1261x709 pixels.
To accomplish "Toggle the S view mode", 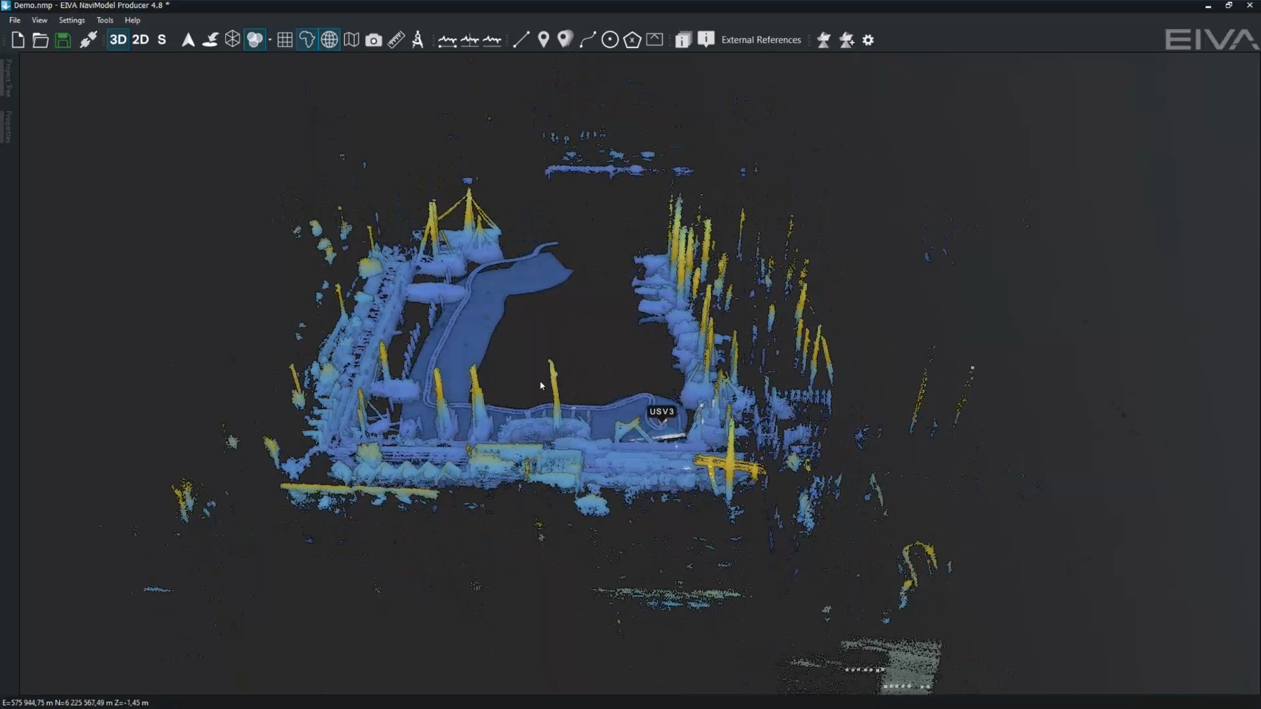I will 162,40.
